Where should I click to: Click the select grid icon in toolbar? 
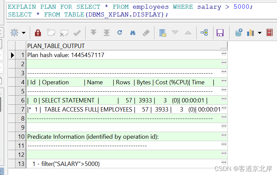tap(14, 33)
